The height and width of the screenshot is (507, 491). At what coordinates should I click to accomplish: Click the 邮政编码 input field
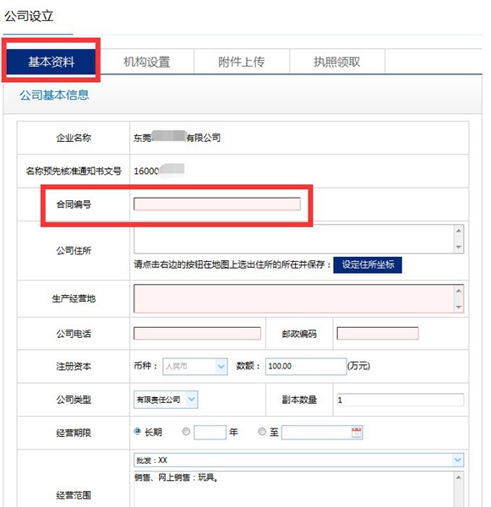click(x=378, y=334)
